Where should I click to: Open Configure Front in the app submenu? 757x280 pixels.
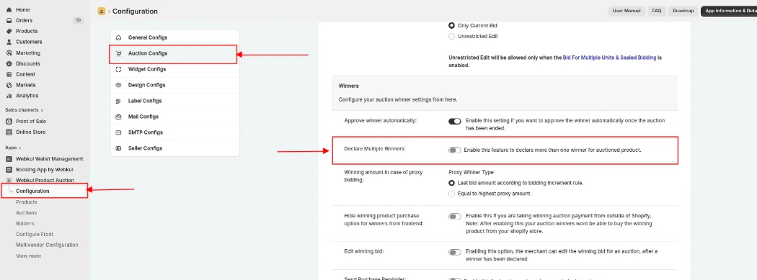coord(35,234)
